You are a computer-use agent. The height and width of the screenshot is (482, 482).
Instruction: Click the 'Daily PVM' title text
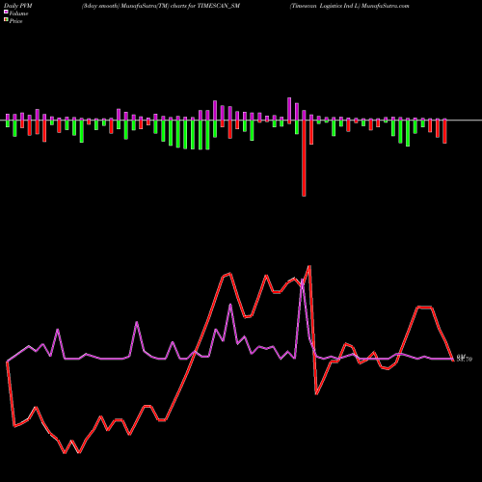pos(18,6)
